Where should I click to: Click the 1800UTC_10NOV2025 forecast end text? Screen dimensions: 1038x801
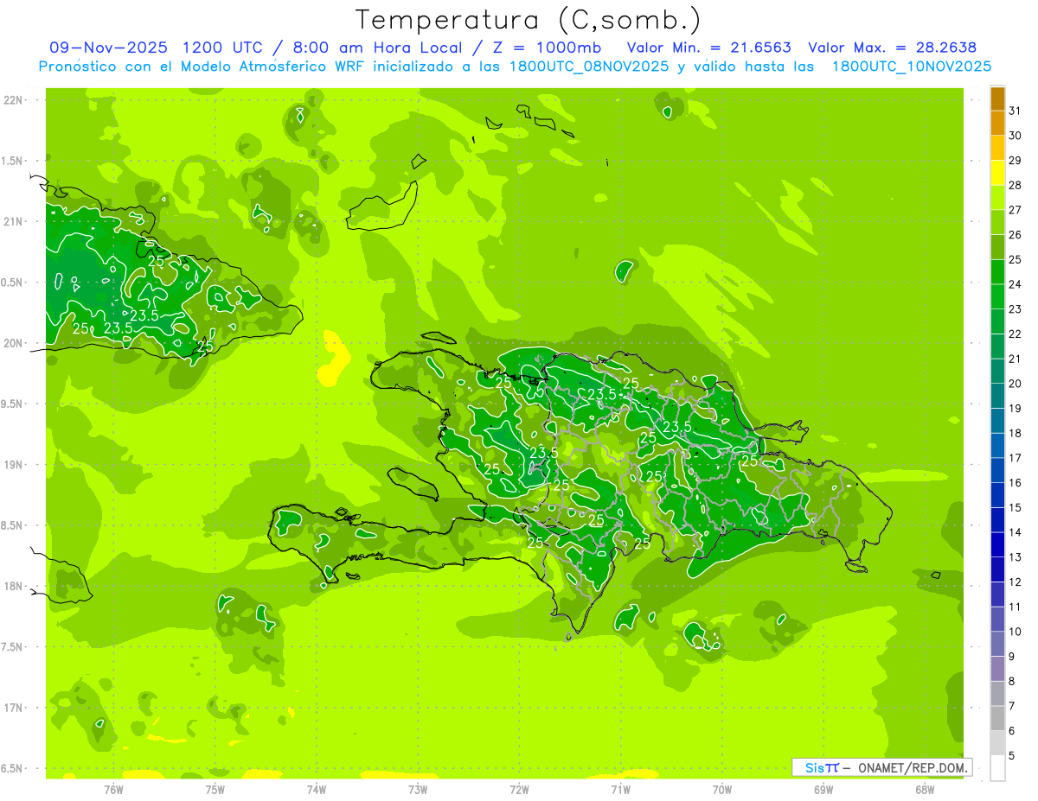tap(911, 67)
